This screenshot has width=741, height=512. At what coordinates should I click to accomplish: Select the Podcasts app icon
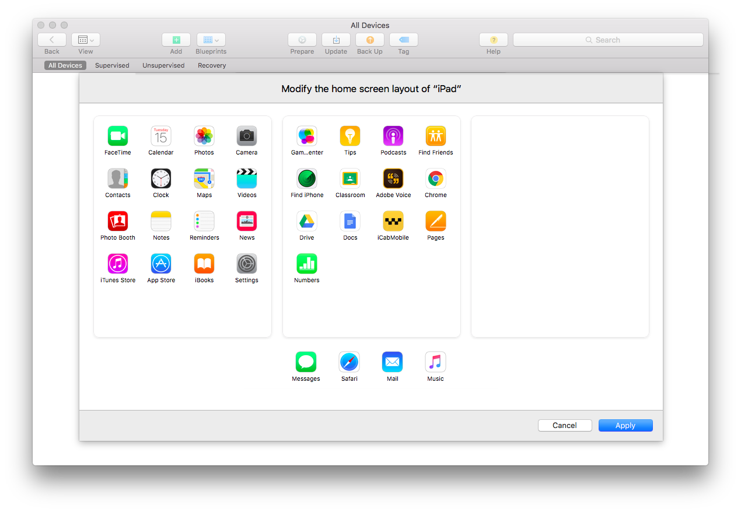(x=393, y=136)
